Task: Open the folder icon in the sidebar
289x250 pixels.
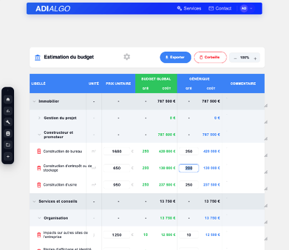Action: tap(8, 145)
